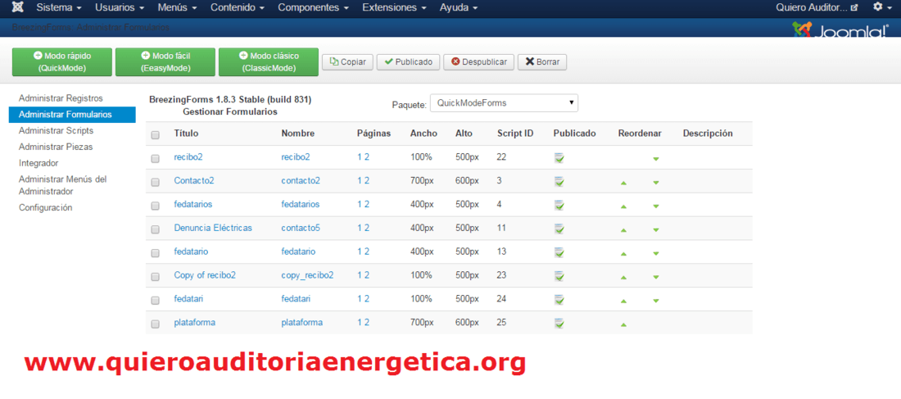Open page 2 of Contacto2 form
Image resolution: width=901 pixels, height=399 pixels.
[367, 180]
